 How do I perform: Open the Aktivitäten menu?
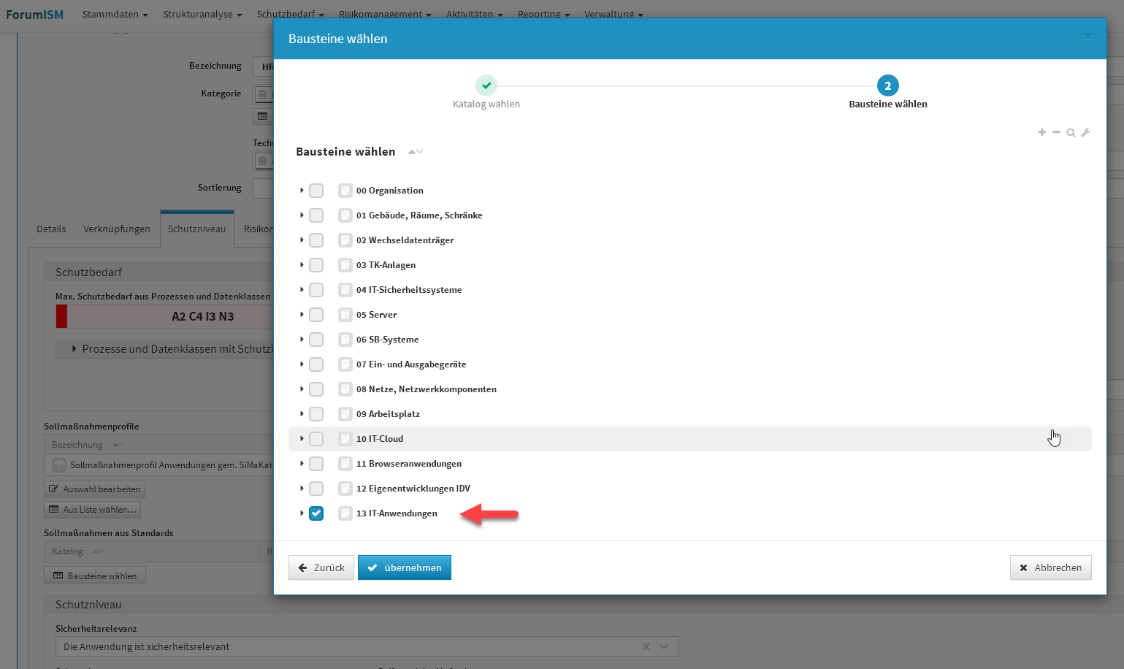[474, 14]
